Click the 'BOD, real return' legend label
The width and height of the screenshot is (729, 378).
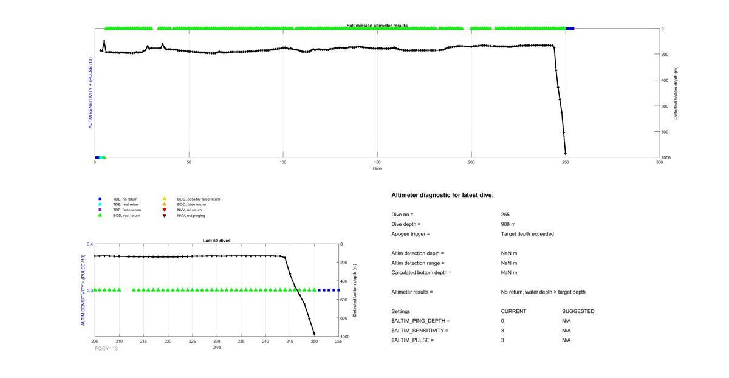pos(126,215)
